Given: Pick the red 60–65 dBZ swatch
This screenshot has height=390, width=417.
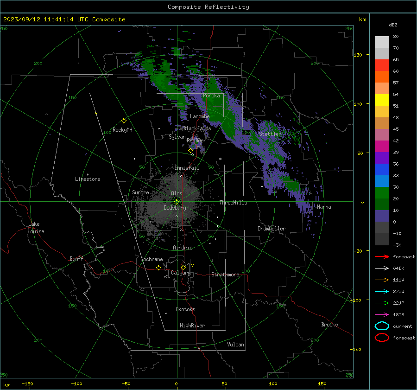Looking at the screenshot, I should (382, 65).
